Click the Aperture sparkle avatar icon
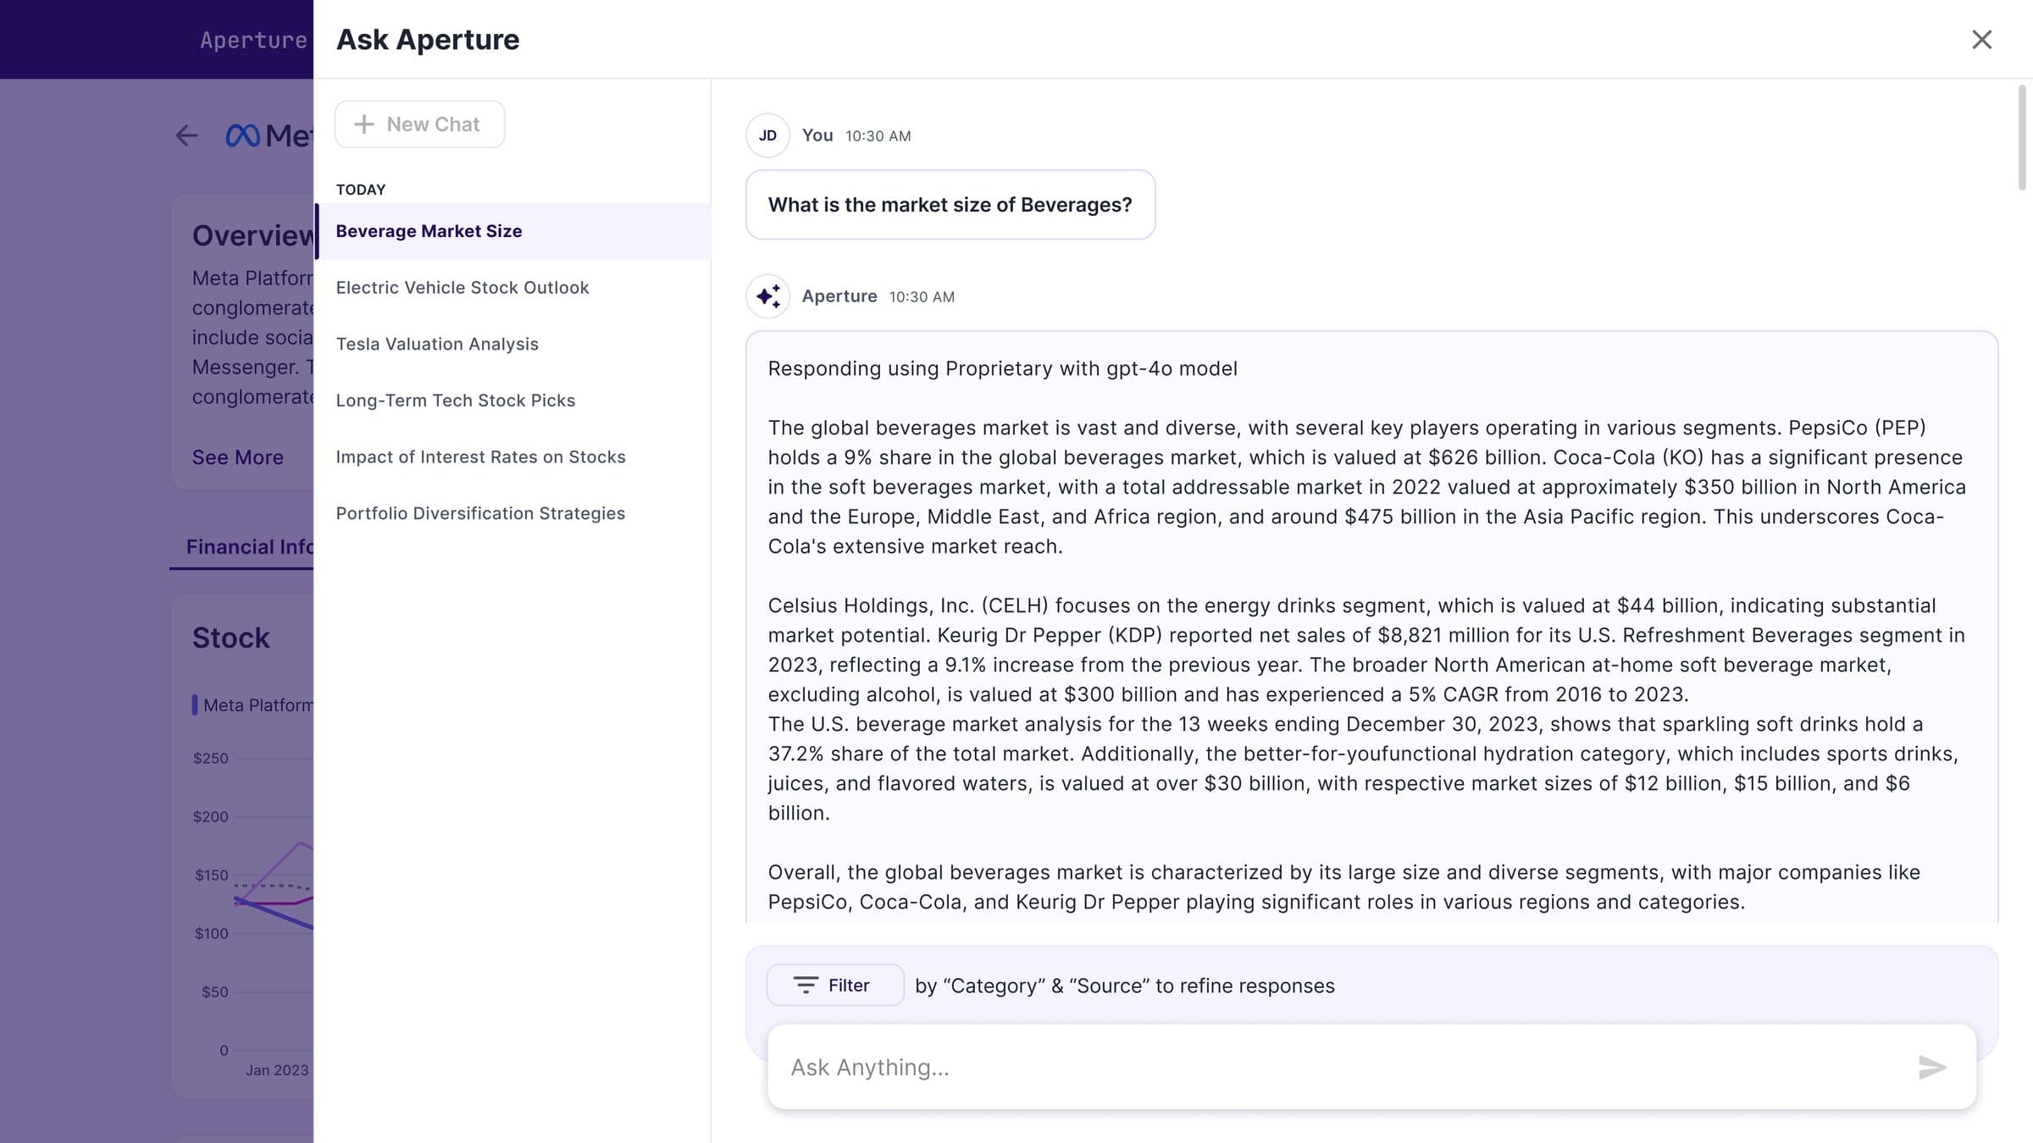2033x1143 pixels. click(x=767, y=296)
